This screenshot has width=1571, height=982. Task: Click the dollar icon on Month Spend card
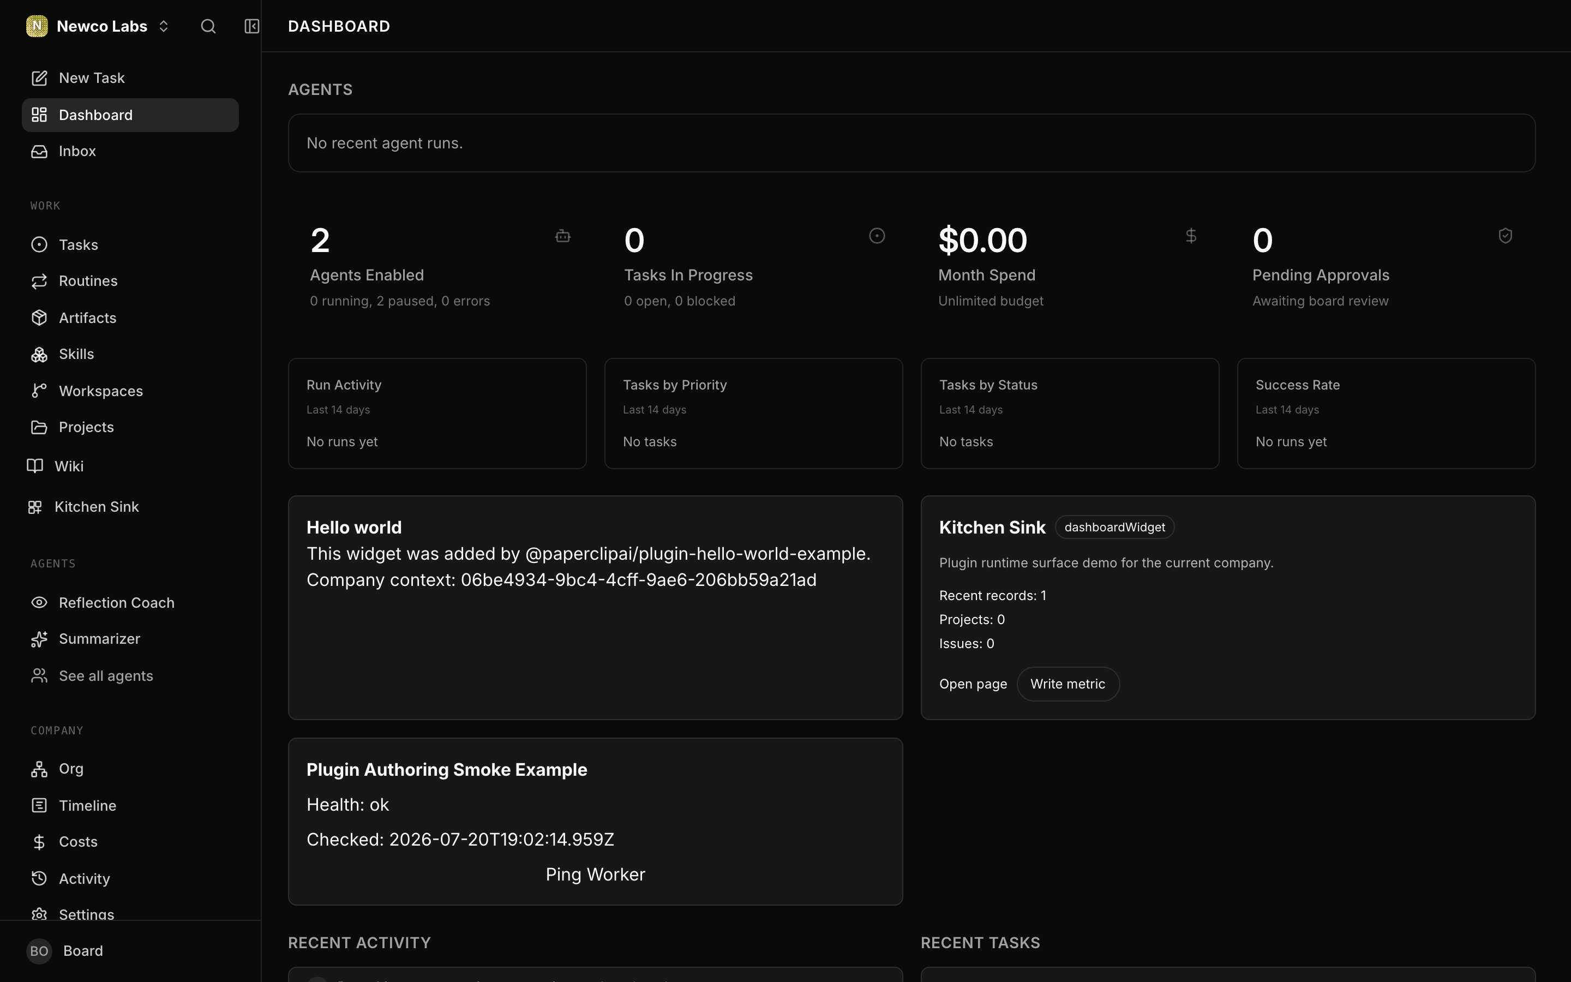pos(1191,236)
